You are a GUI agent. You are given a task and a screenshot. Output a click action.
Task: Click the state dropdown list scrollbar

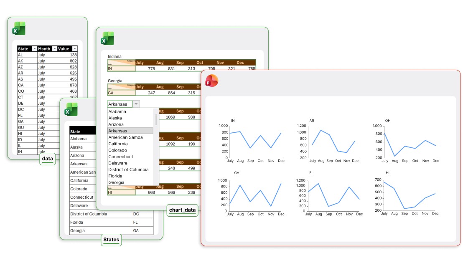156,119
